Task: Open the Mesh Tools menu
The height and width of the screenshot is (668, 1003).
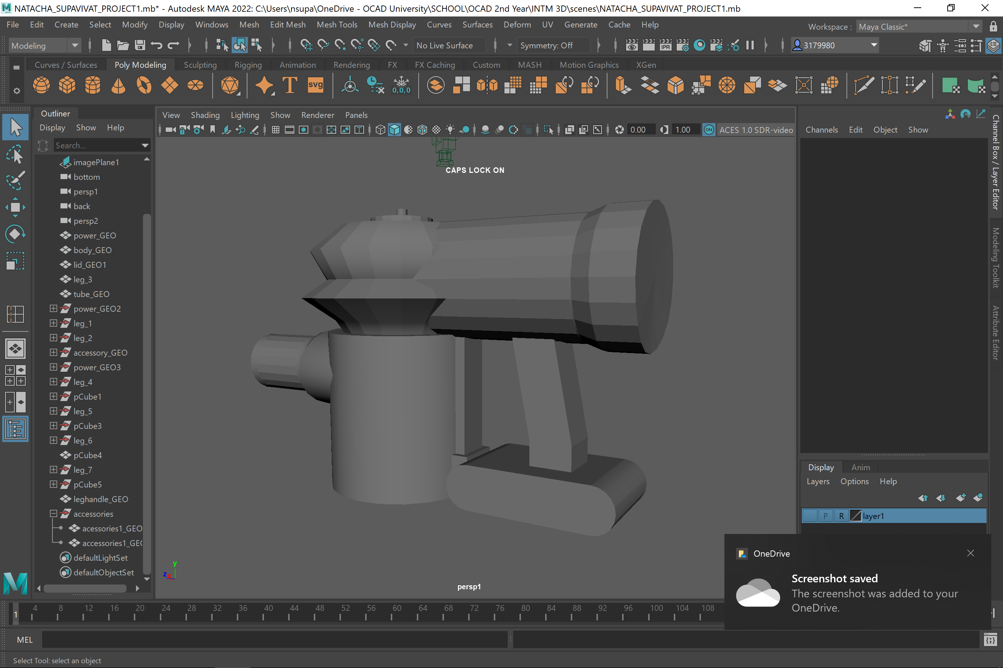Action: (337, 25)
